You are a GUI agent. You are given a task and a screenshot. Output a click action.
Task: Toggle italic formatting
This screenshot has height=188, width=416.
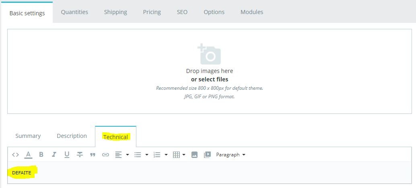(54, 155)
